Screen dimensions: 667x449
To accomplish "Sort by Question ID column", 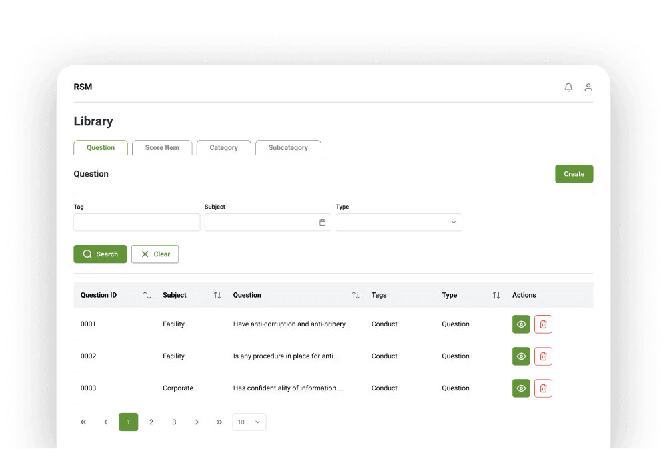I will (x=147, y=295).
